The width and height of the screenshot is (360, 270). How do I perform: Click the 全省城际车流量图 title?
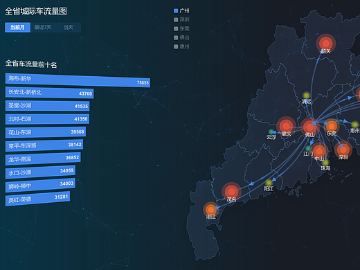(36, 11)
